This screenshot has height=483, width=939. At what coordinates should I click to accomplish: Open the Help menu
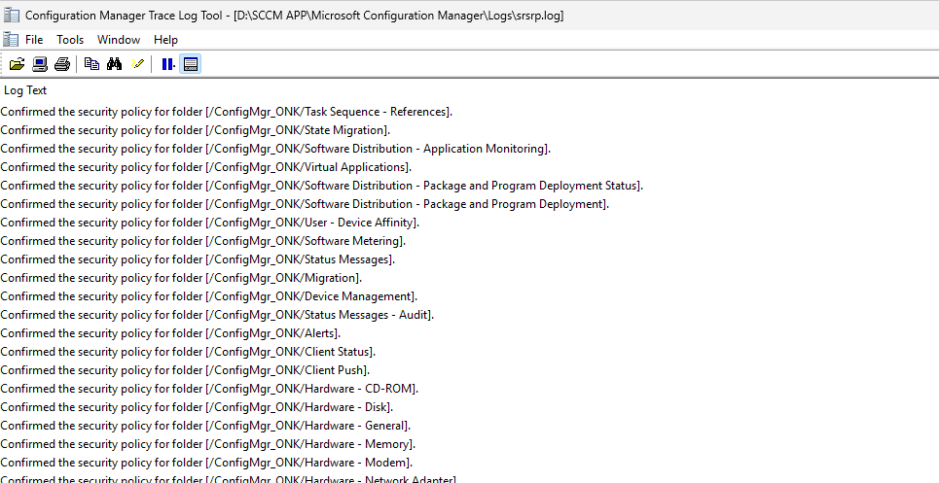coord(165,40)
